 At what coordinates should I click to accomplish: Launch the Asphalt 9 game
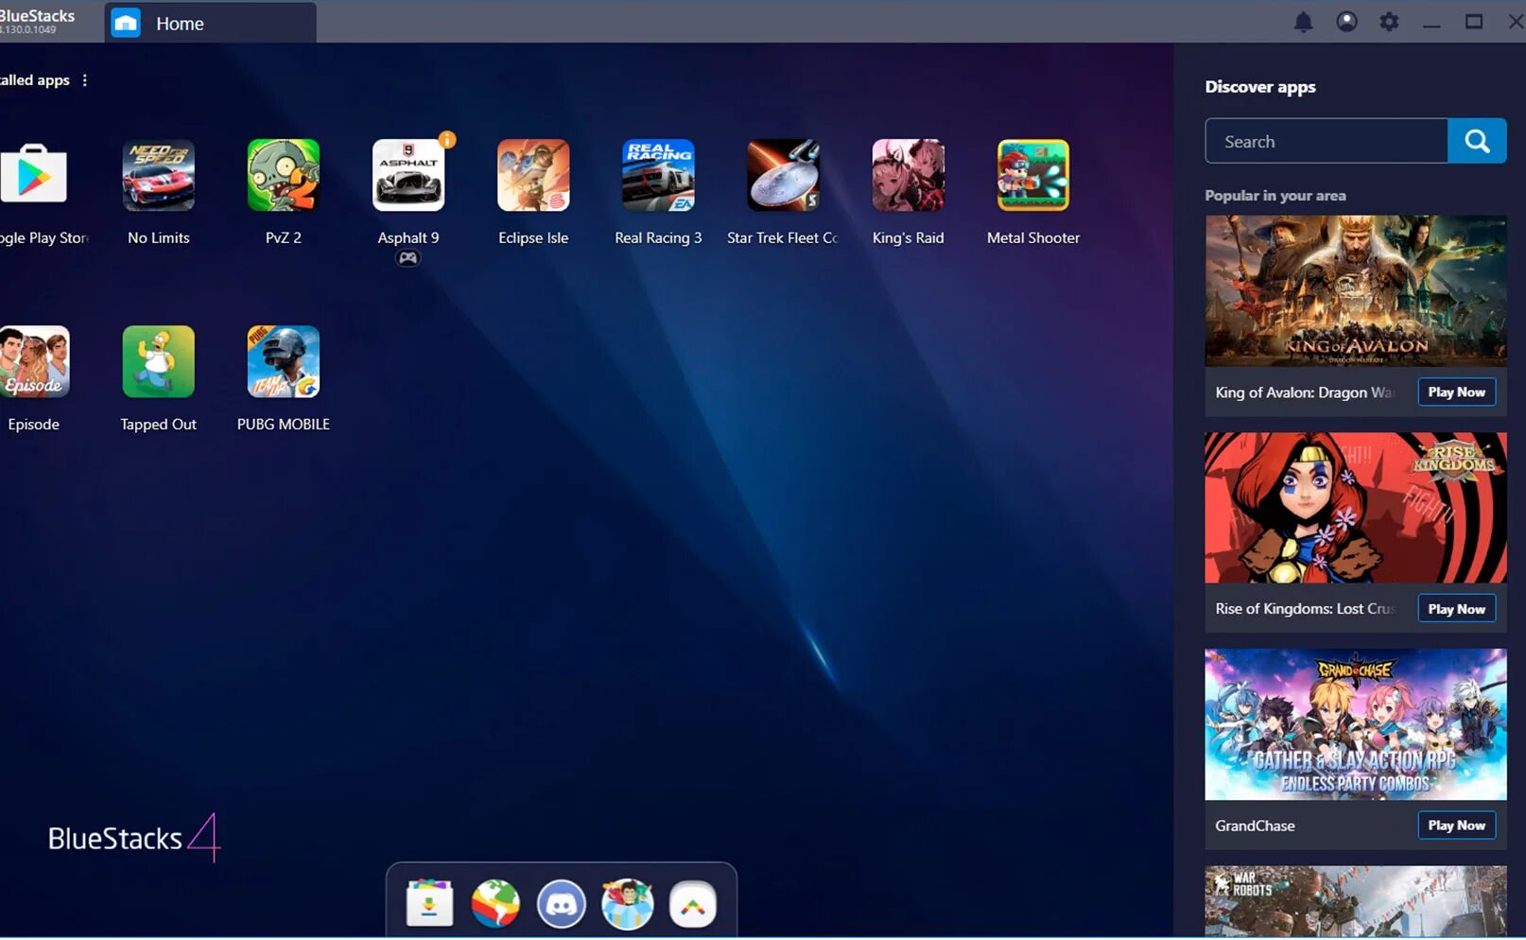tap(408, 175)
